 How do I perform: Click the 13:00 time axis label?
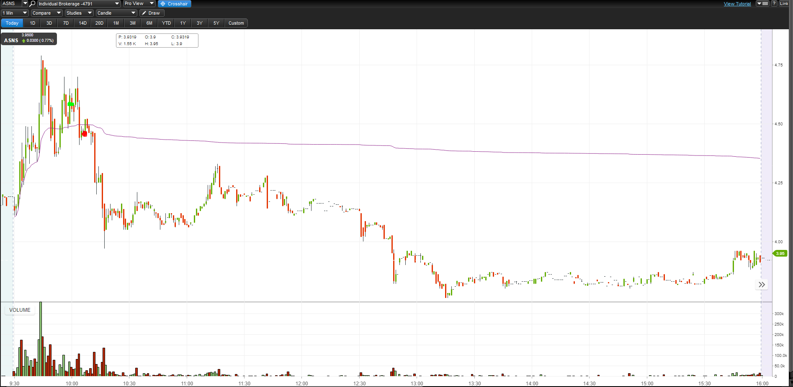(417, 383)
